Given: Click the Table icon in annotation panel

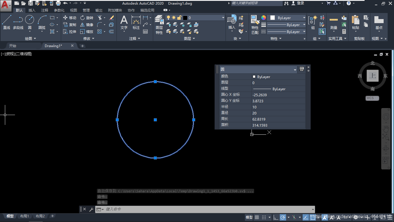Looking at the screenshot, I should pos(145,32).
